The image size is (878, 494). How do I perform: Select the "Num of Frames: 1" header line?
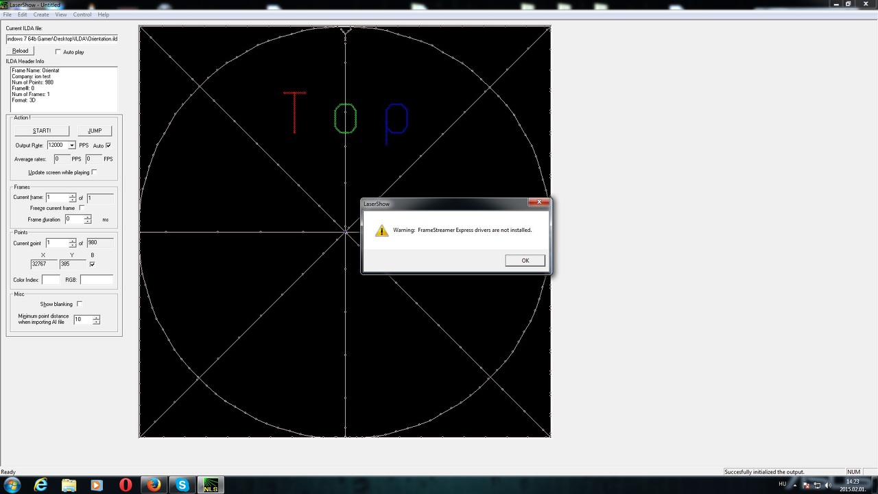tap(31, 94)
